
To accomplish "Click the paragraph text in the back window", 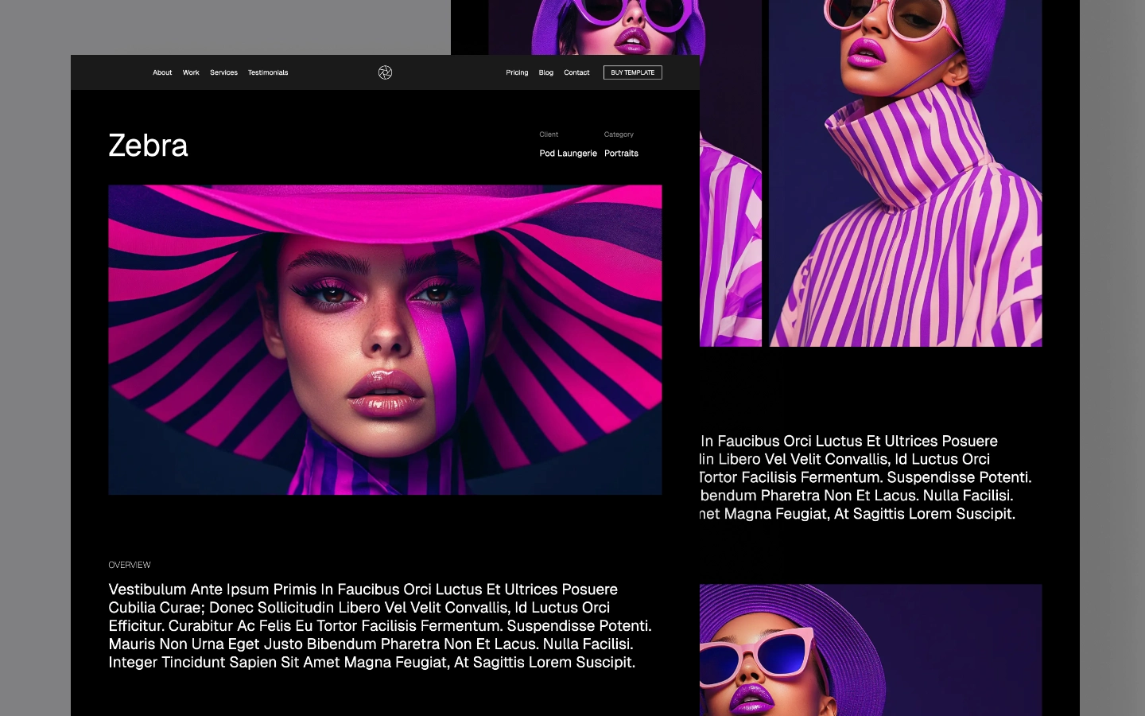I will tap(865, 477).
